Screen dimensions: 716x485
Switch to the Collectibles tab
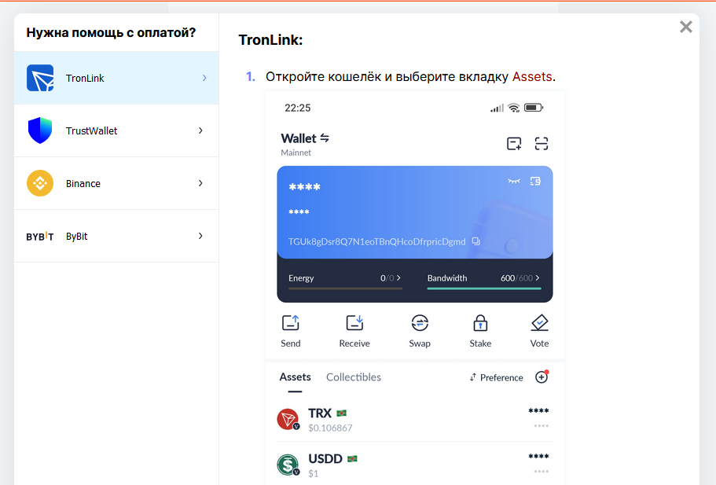pos(354,377)
